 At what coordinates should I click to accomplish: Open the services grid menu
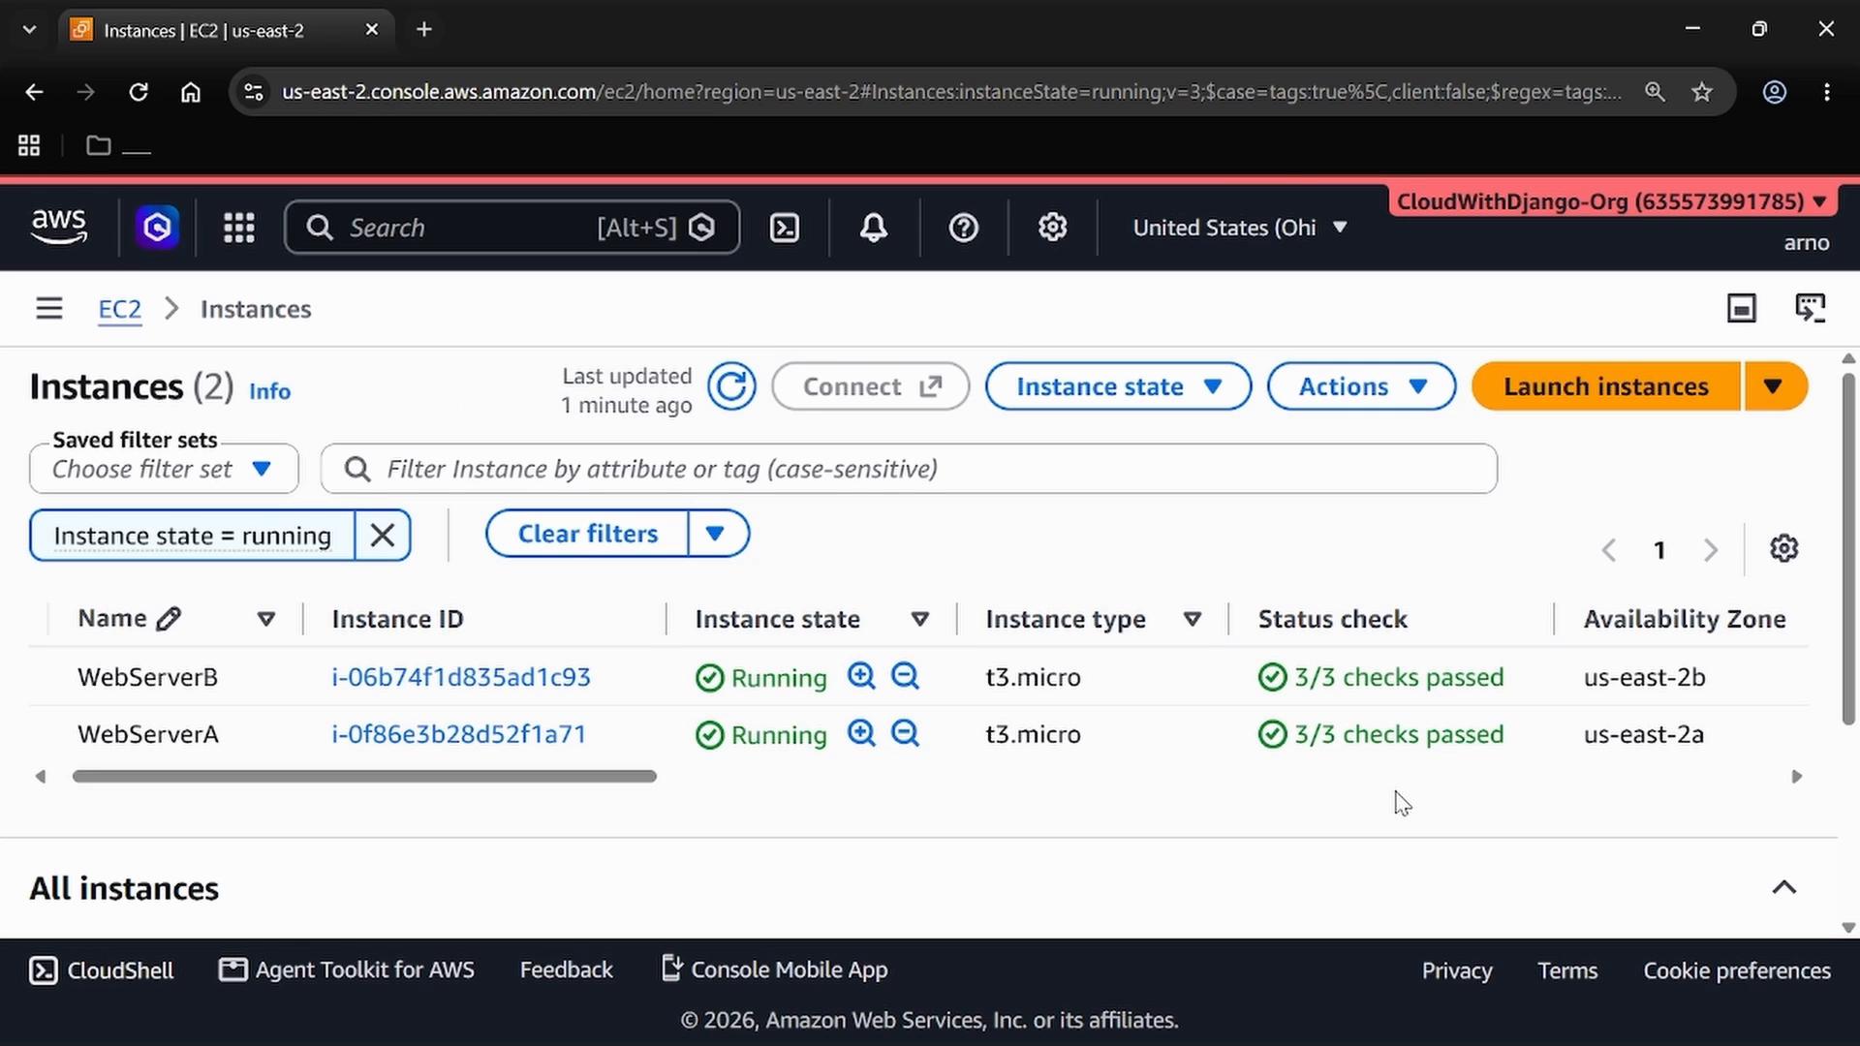point(239,228)
